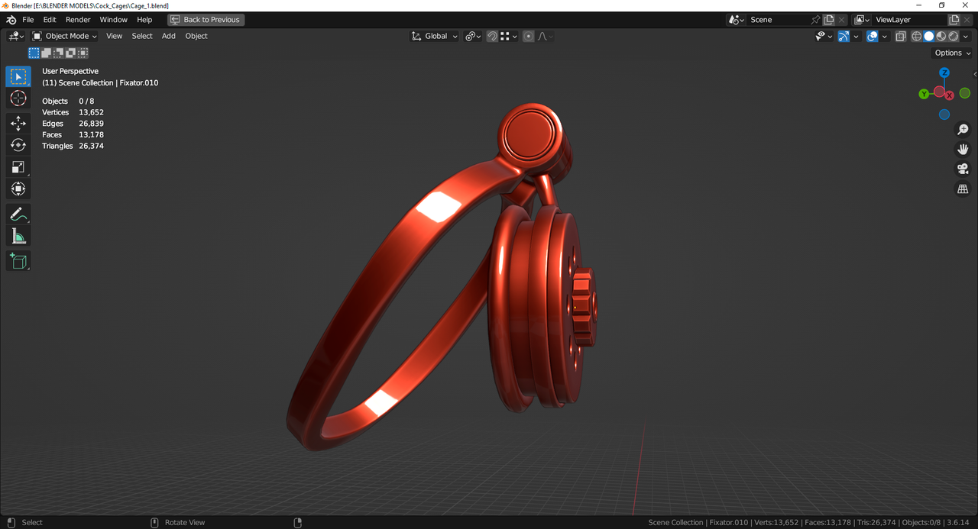Screen dimensions: 978x529
Task: Choose the Measure tool
Action: coord(18,237)
